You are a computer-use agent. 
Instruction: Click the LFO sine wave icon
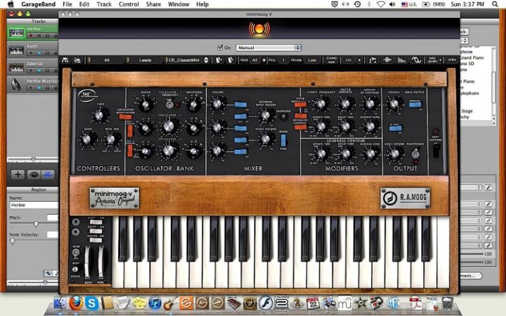(x=416, y=60)
